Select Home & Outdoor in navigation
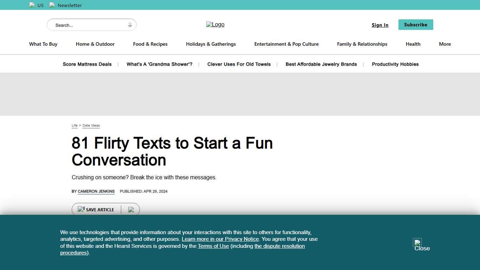This screenshot has height=270, width=480. click(x=95, y=44)
